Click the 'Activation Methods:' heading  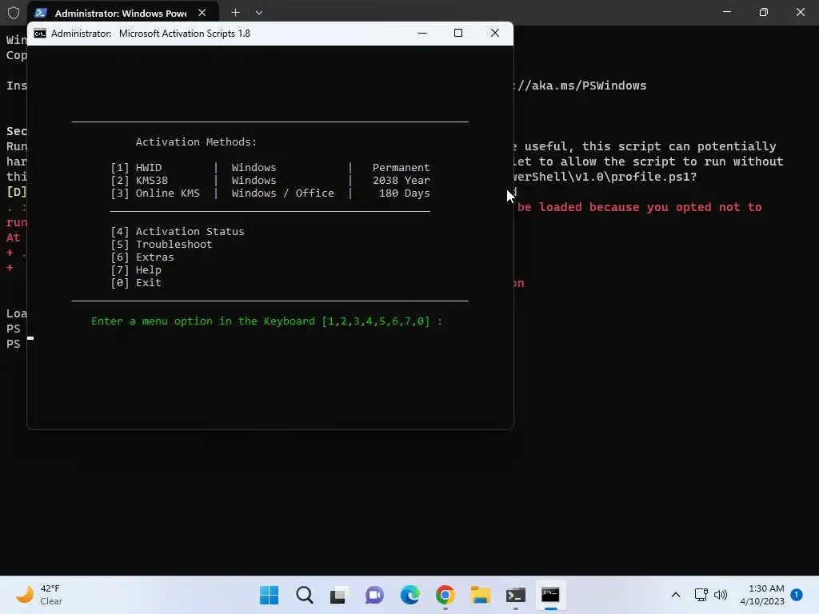pyautogui.click(x=197, y=142)
